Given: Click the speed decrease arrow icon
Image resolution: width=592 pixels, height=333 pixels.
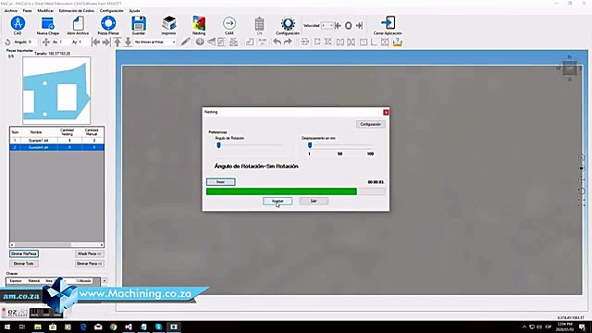Looking at the screenshot, I should pos(338,25).
